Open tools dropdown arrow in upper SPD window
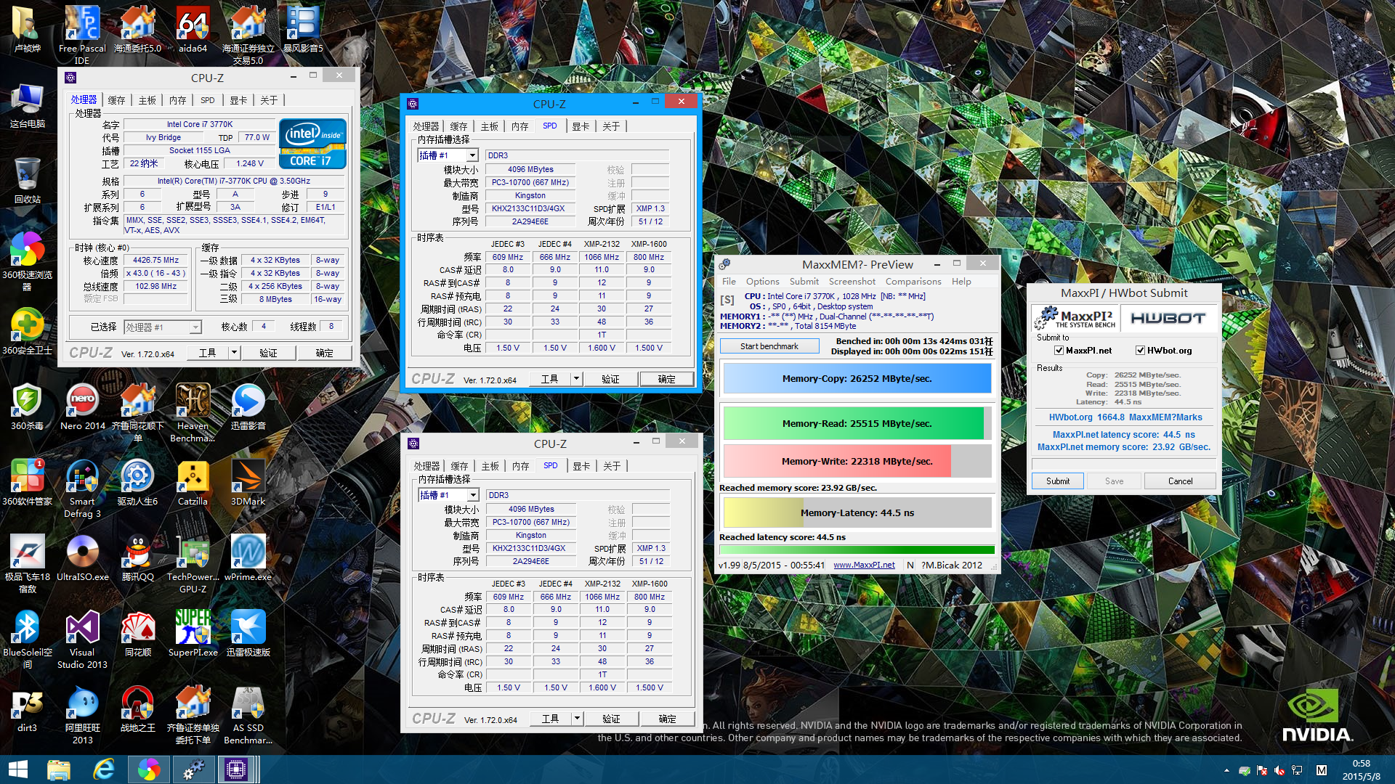The image size is (1395, 784). point(576,379)
